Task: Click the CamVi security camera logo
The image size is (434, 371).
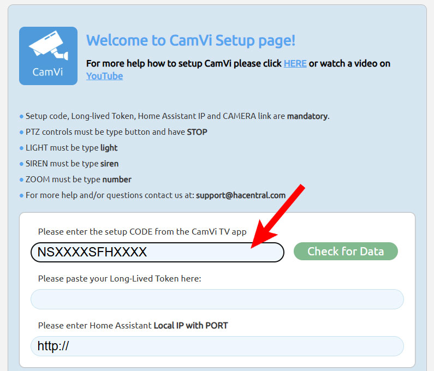Action: pos(48,56)
